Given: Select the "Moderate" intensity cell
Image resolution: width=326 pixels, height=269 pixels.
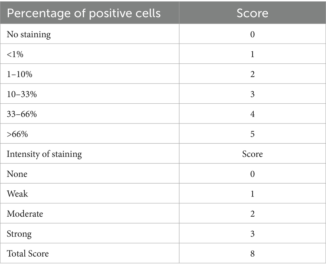Looking at the screenshot, I should pyautogui.click(x=25, y=214).
